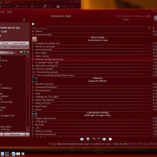Focus the Search playlist field

tap(89, 28)
